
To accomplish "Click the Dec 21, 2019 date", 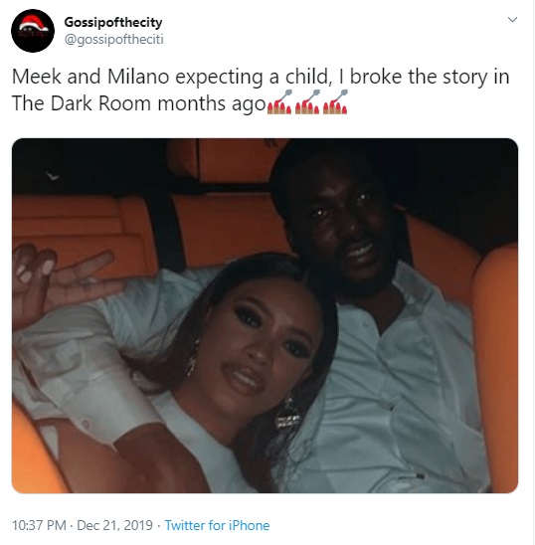I will click(x=114, y=525).
